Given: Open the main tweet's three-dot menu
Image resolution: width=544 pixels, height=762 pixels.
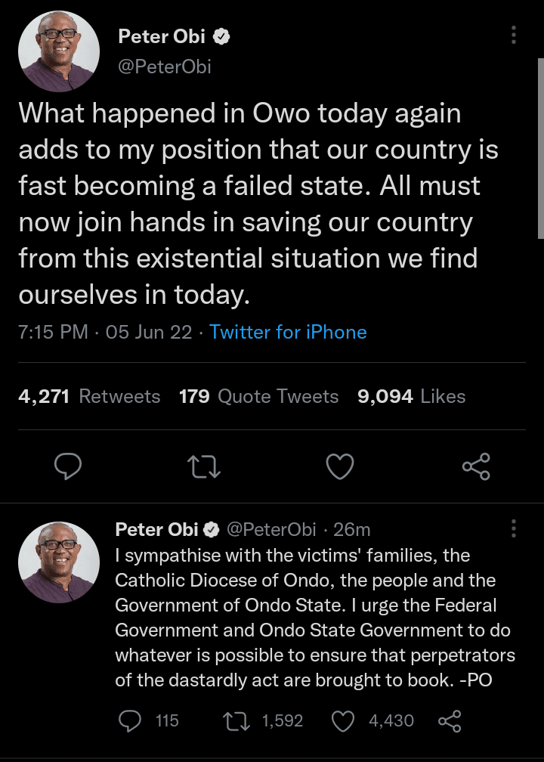Looking at the screenshot, I should [514, 36].
